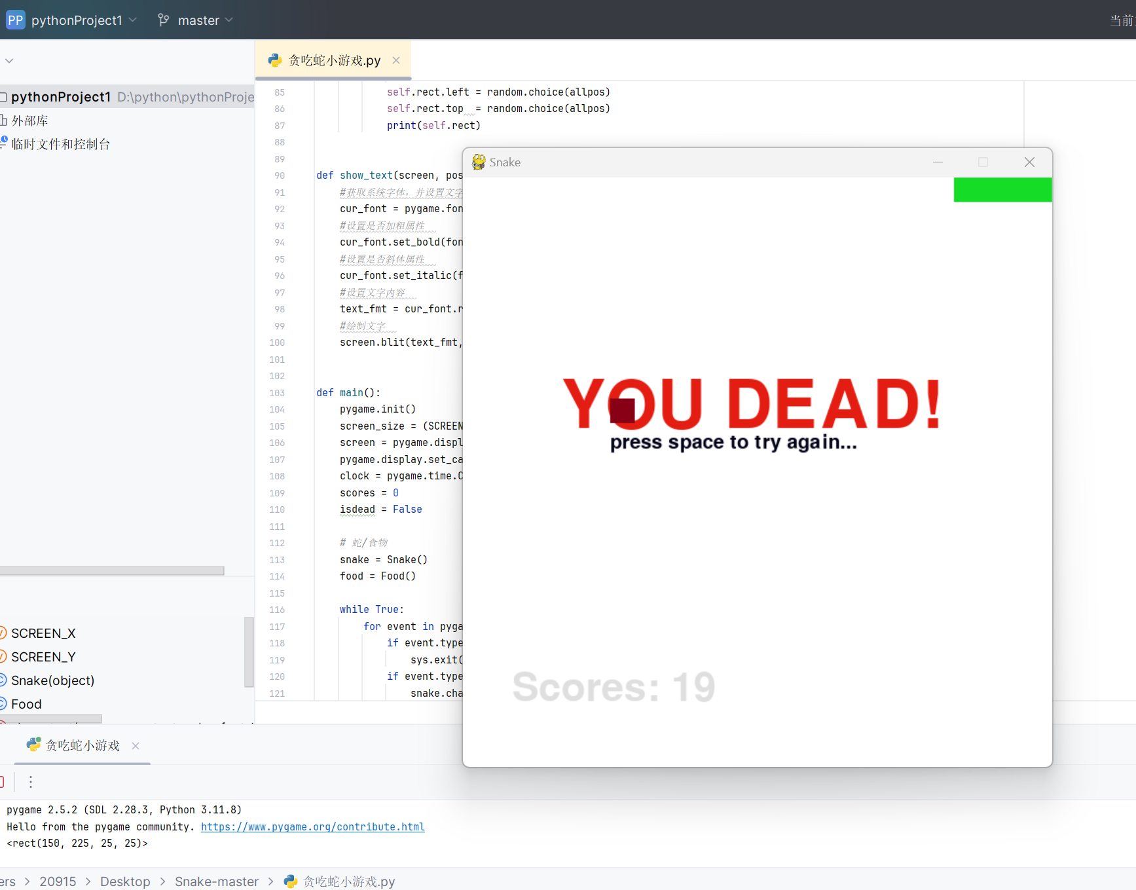Screen dimensions: 1136x890
Task: Select the 外部库 tree item
Action: pos(29,121)
